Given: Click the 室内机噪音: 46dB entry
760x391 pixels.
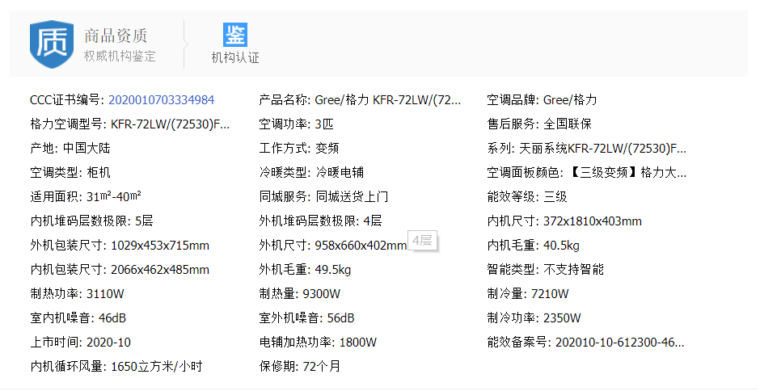Looking at the screenshot, I should click(78, 317).
